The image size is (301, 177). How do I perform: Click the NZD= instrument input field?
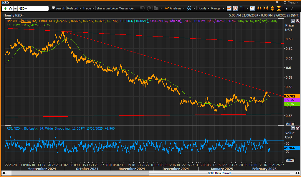[33, 9]
